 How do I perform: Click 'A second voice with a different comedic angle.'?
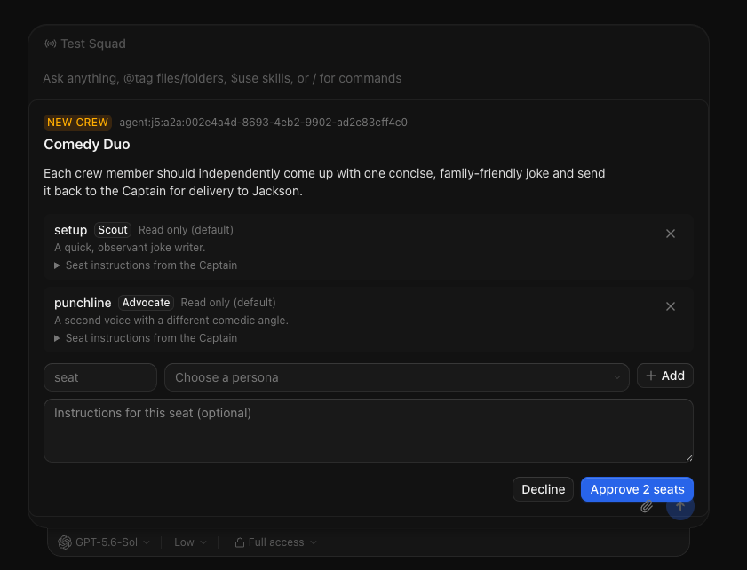[x=171, y=321]
